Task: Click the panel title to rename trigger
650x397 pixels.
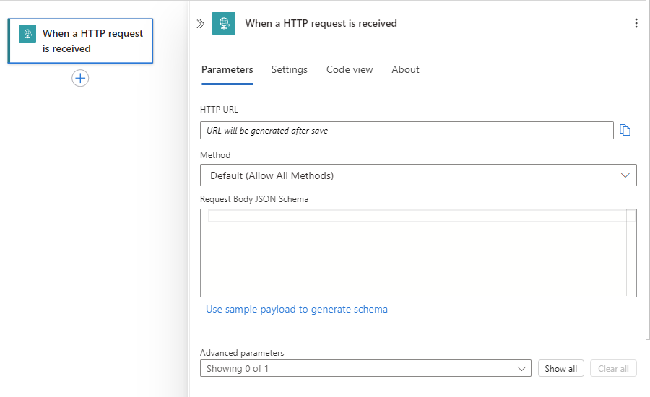Action: pyautogui.click(x=321, y=24)
